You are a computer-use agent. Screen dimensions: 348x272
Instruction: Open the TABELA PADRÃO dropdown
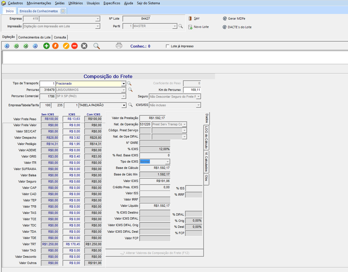[x=124, y=105]
